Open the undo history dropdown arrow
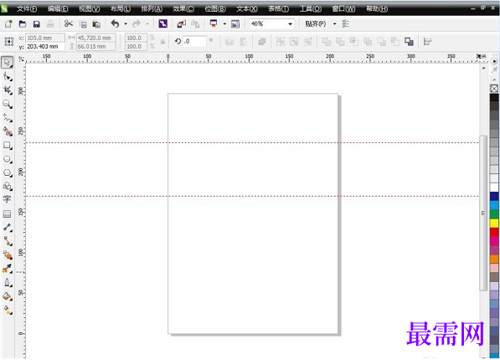Viewport: 500px width, 360px height. [x=126, y=24]
